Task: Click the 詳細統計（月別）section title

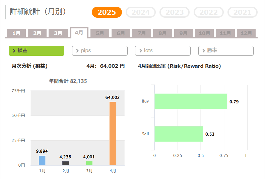Action: pos(38,12)
